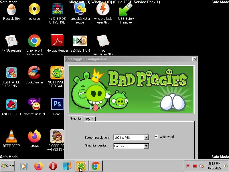Click Firefox icon in the taskbar
This screenshot has width=229, height=172.
[39, 166]
